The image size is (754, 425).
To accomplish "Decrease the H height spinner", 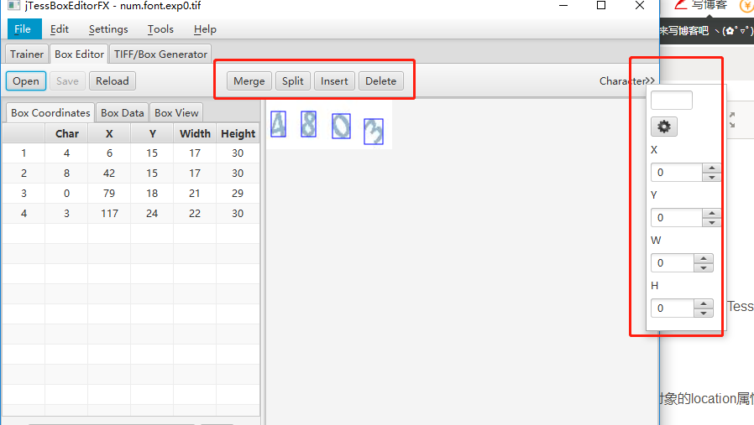I will click(703, 313).
